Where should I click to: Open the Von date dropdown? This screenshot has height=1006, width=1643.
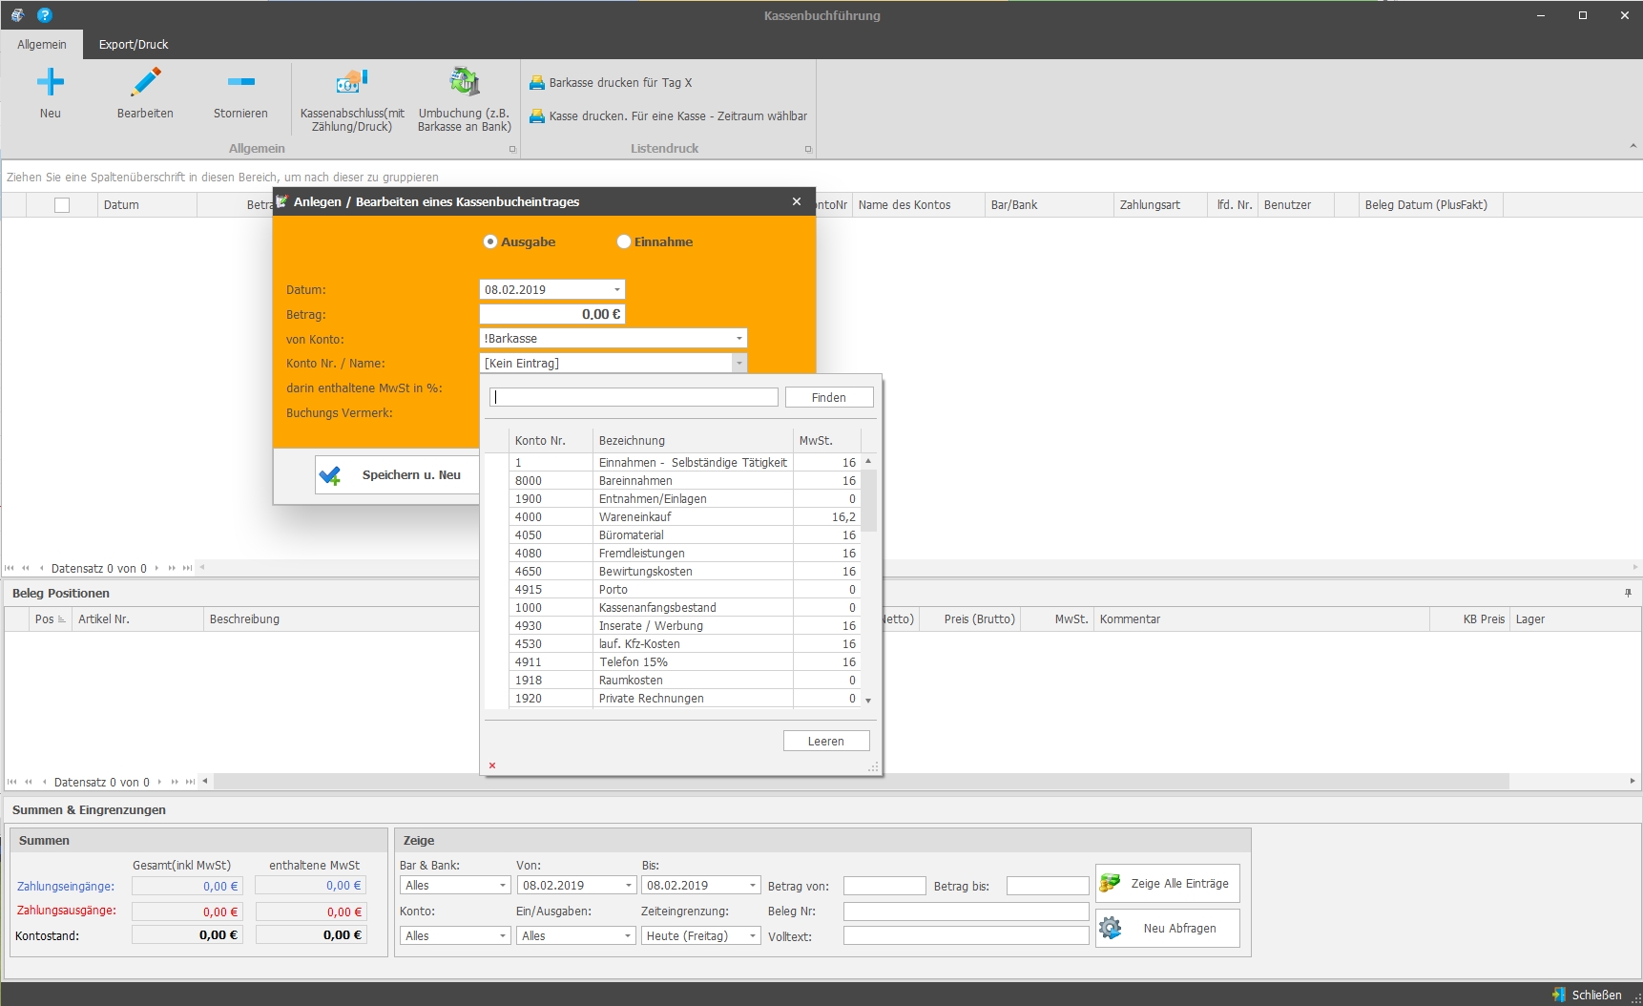(x=628, y=886)
